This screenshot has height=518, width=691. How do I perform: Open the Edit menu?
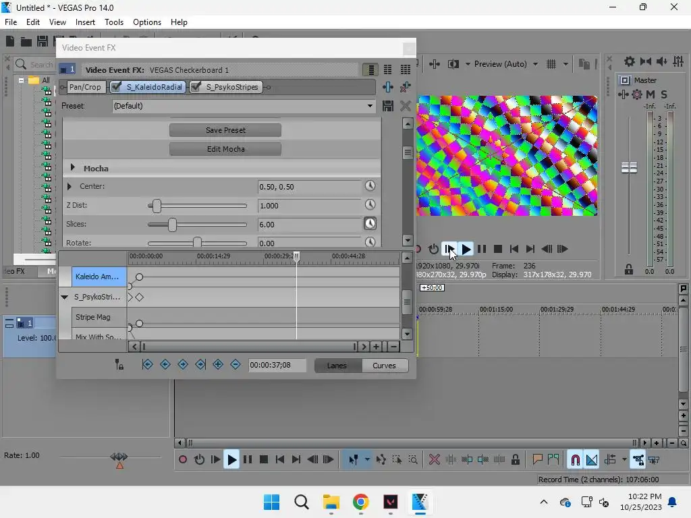[x=33, y=22]
